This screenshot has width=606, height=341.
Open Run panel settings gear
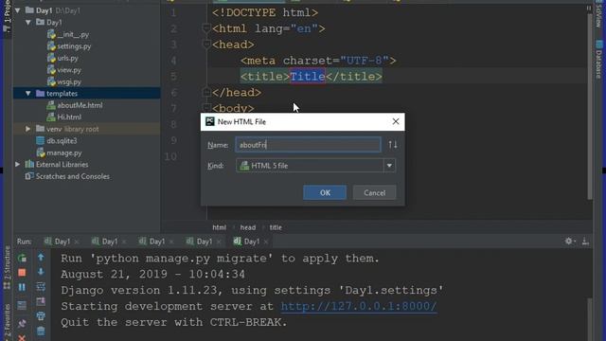tap(568, 242)
